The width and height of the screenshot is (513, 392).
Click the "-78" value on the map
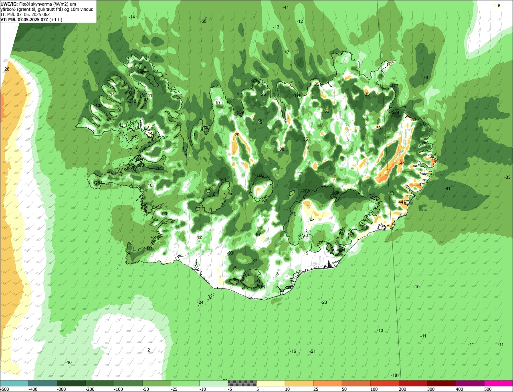[x=425, y=77]
